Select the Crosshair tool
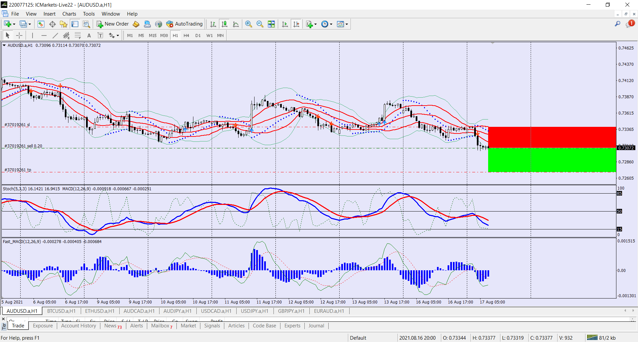 (x=19, y=36)
